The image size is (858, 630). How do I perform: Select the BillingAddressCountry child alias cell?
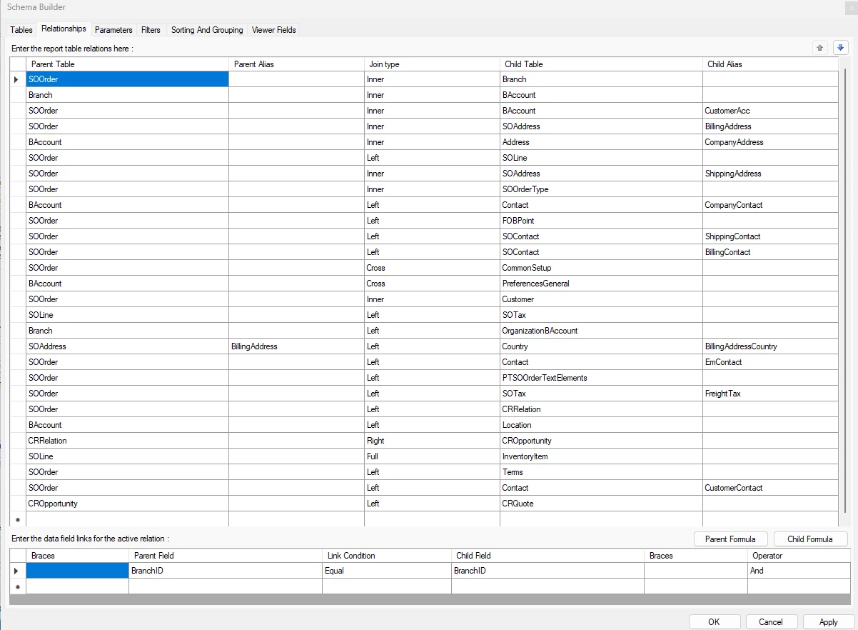770,346
